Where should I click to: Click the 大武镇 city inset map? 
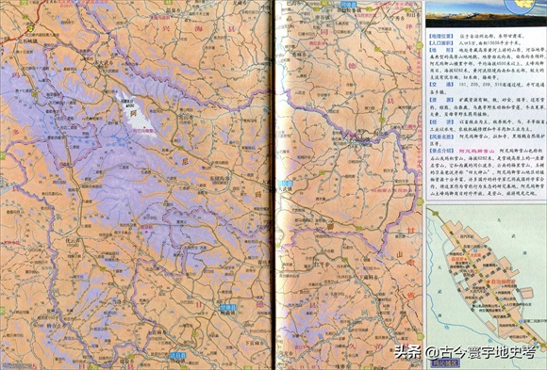[x=486, y=286]
